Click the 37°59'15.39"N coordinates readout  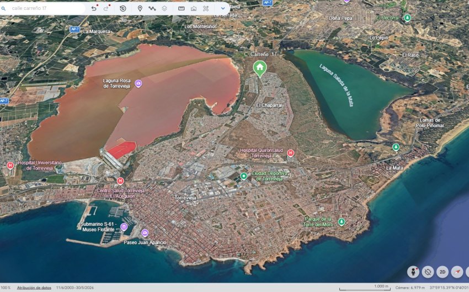tap(449, 288)
